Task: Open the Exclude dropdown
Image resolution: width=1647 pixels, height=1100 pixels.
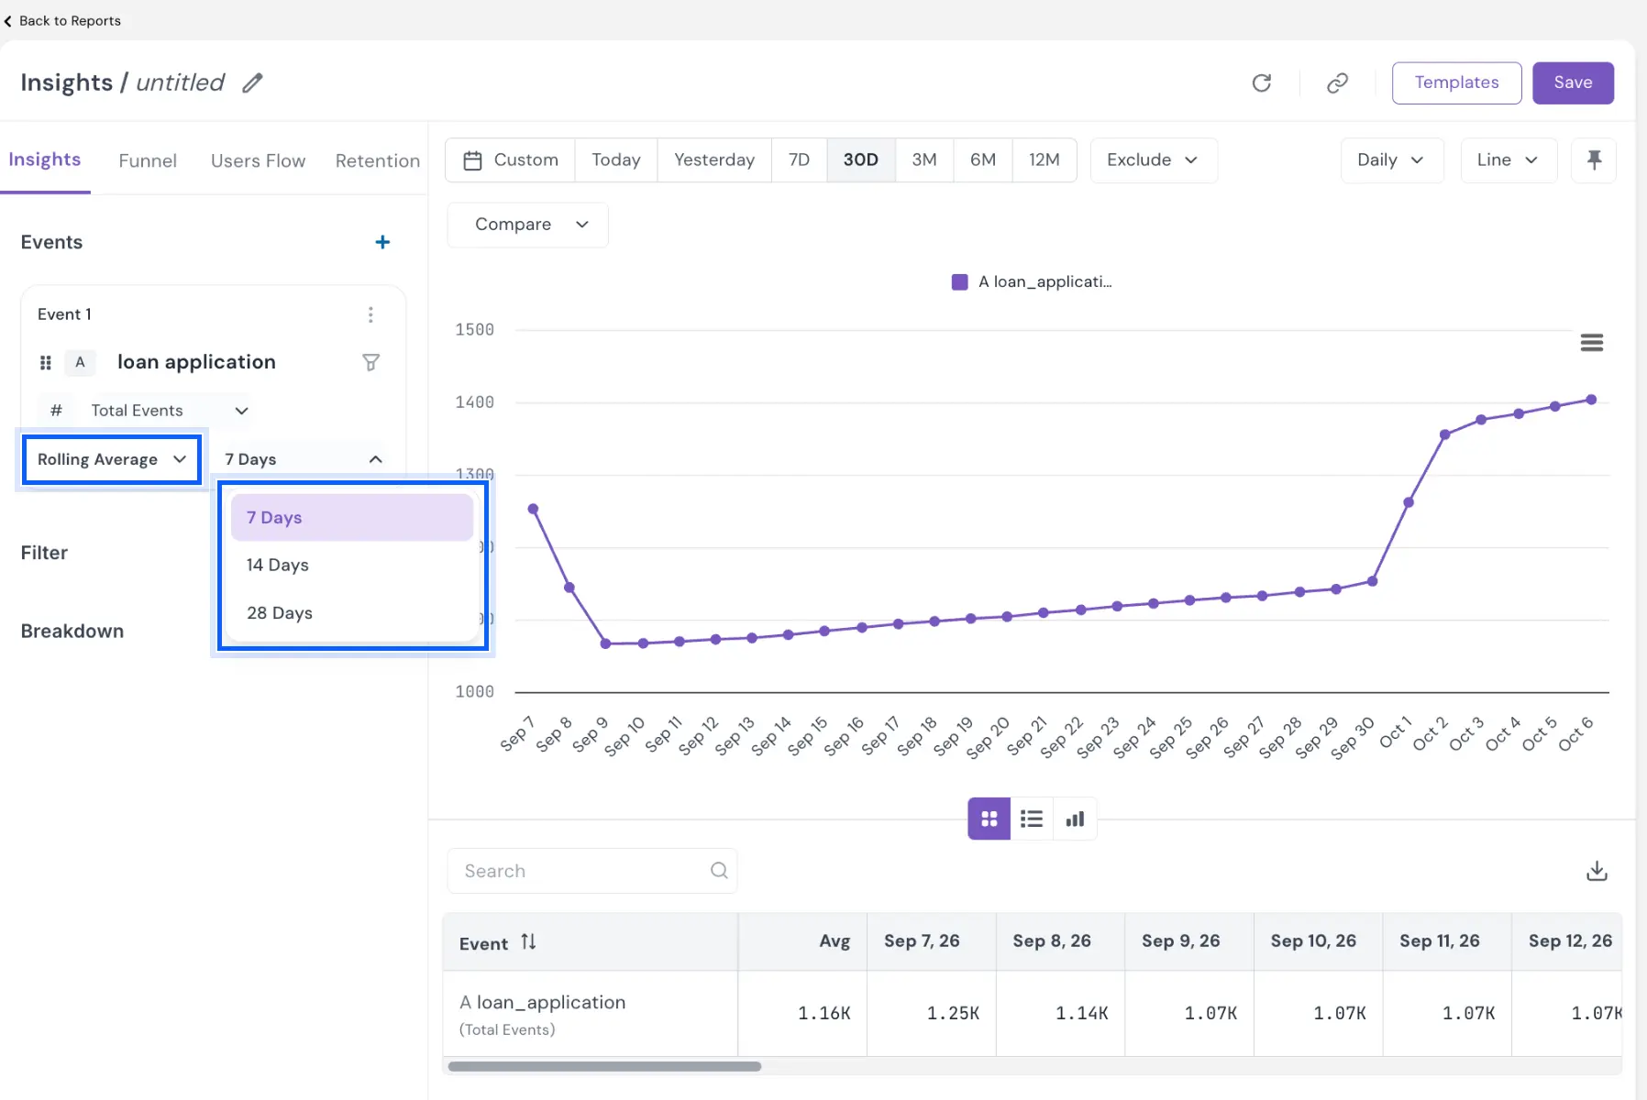Action: click(1153, 160)
